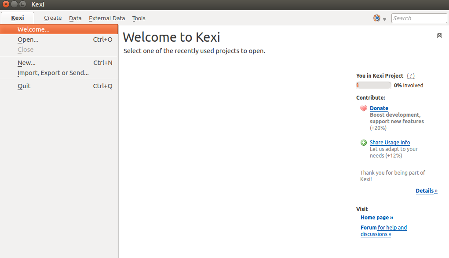Open the External Data tab
The width and height of the screenshot is (449, 258).
(x=107, y=18)
